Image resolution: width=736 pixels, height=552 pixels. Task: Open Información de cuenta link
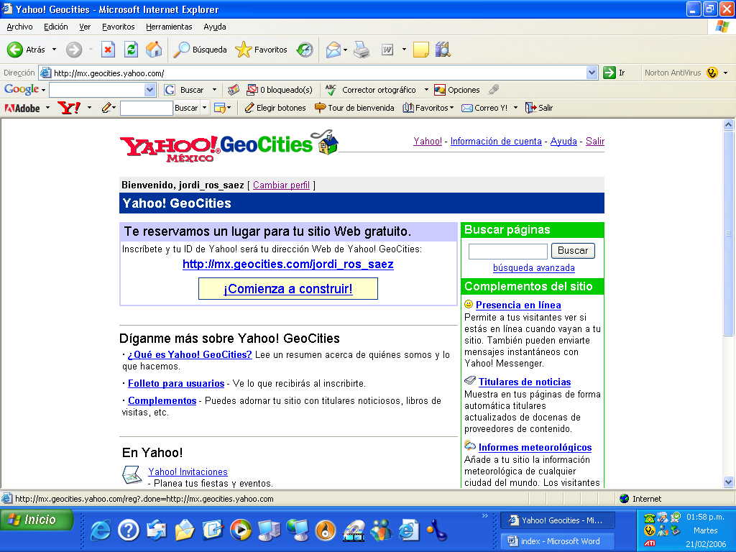(x=496, y=142)
